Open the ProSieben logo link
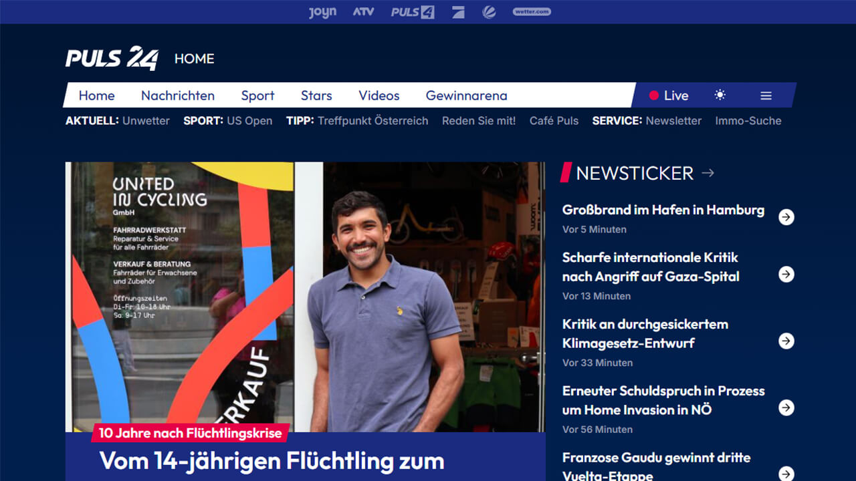 pyautogui.click(x=458, y=12)
